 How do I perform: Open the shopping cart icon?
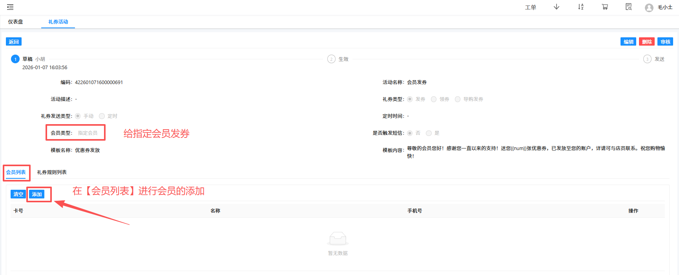(605, 7)
